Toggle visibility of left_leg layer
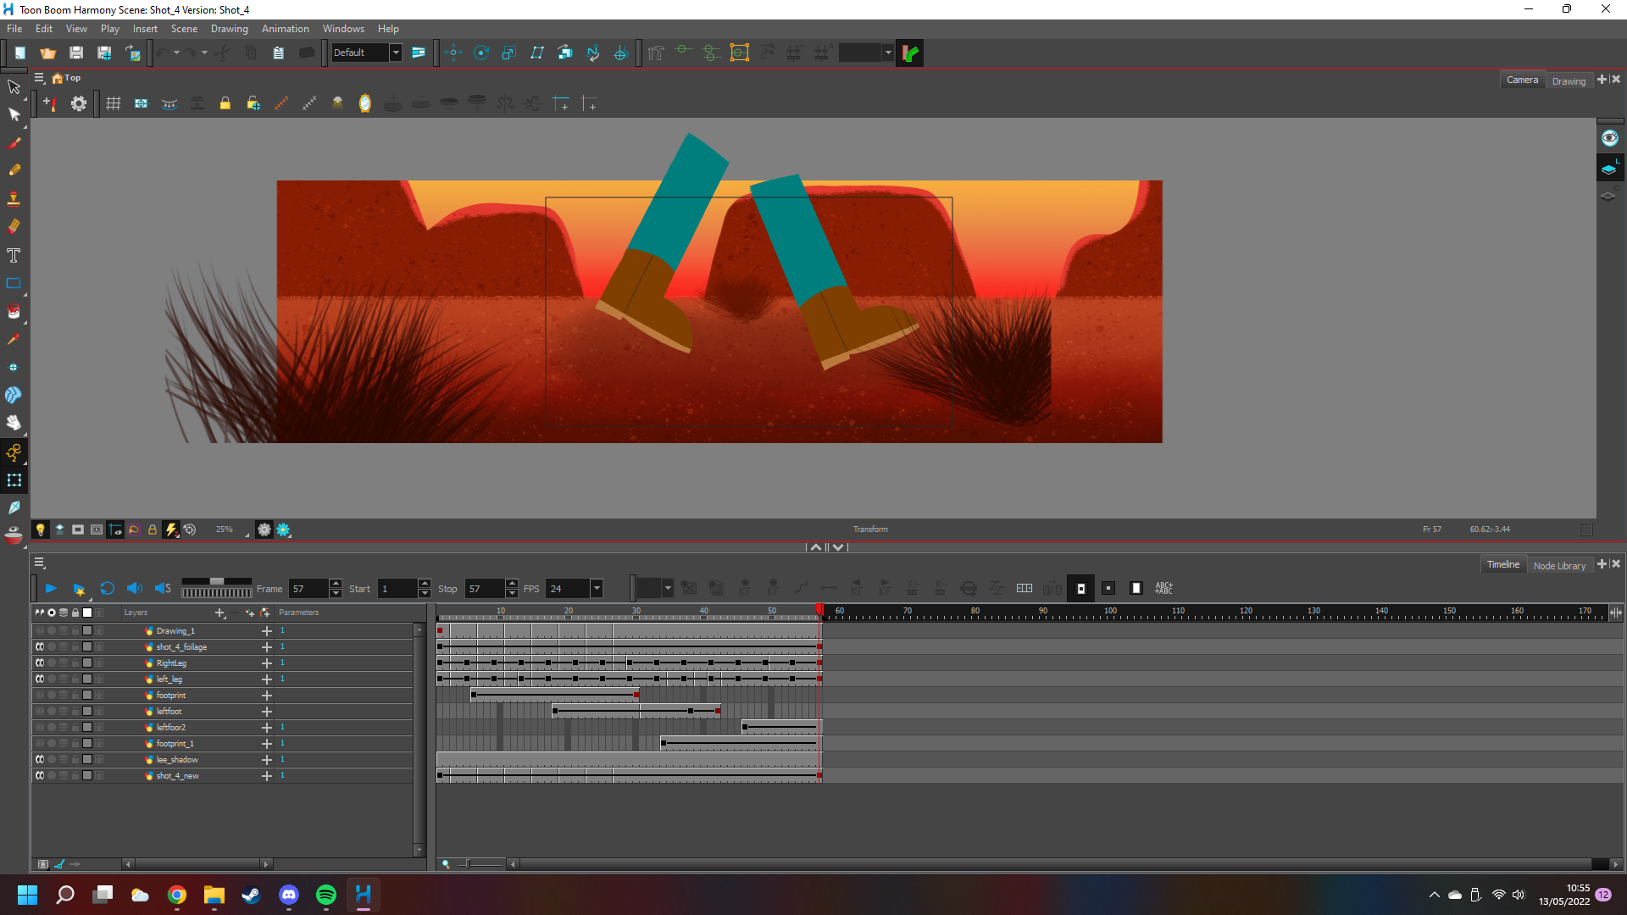 tap(39, 679)
